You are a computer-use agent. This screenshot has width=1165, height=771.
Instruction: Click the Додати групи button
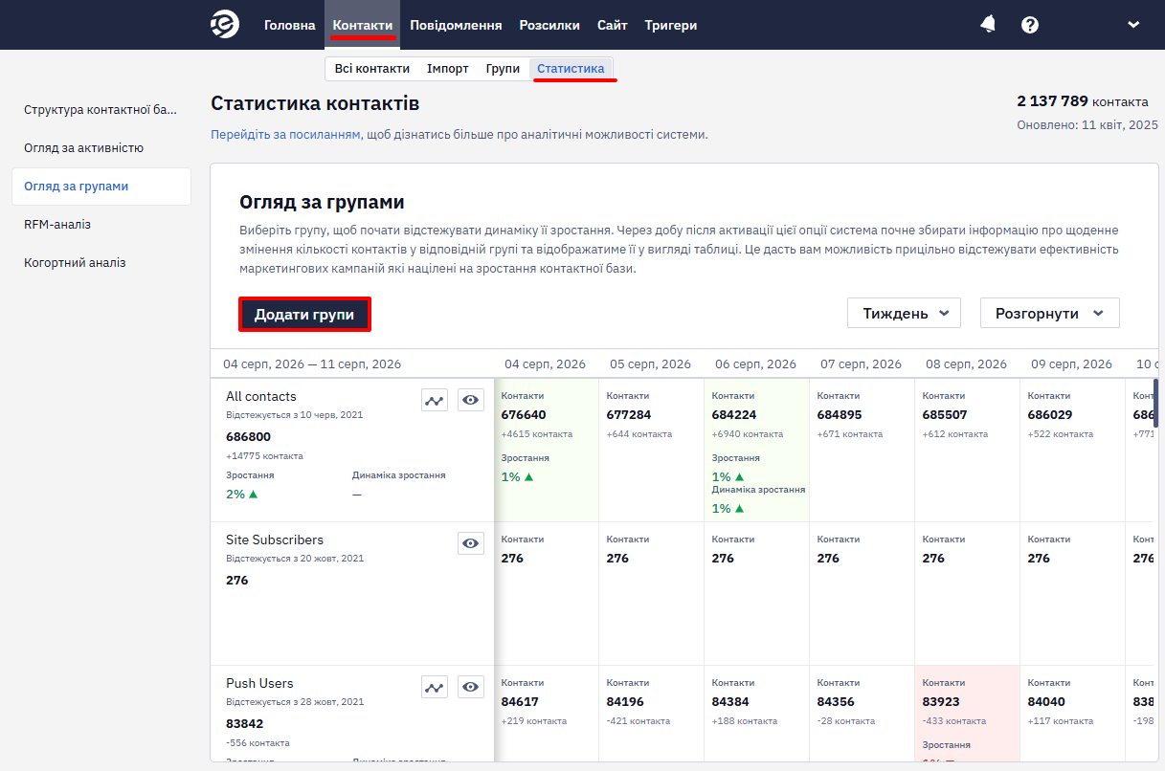[x=304, y=315]
